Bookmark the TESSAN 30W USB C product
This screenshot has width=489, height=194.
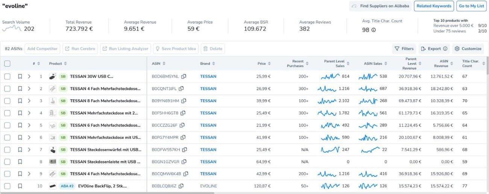tap(20, 76)
